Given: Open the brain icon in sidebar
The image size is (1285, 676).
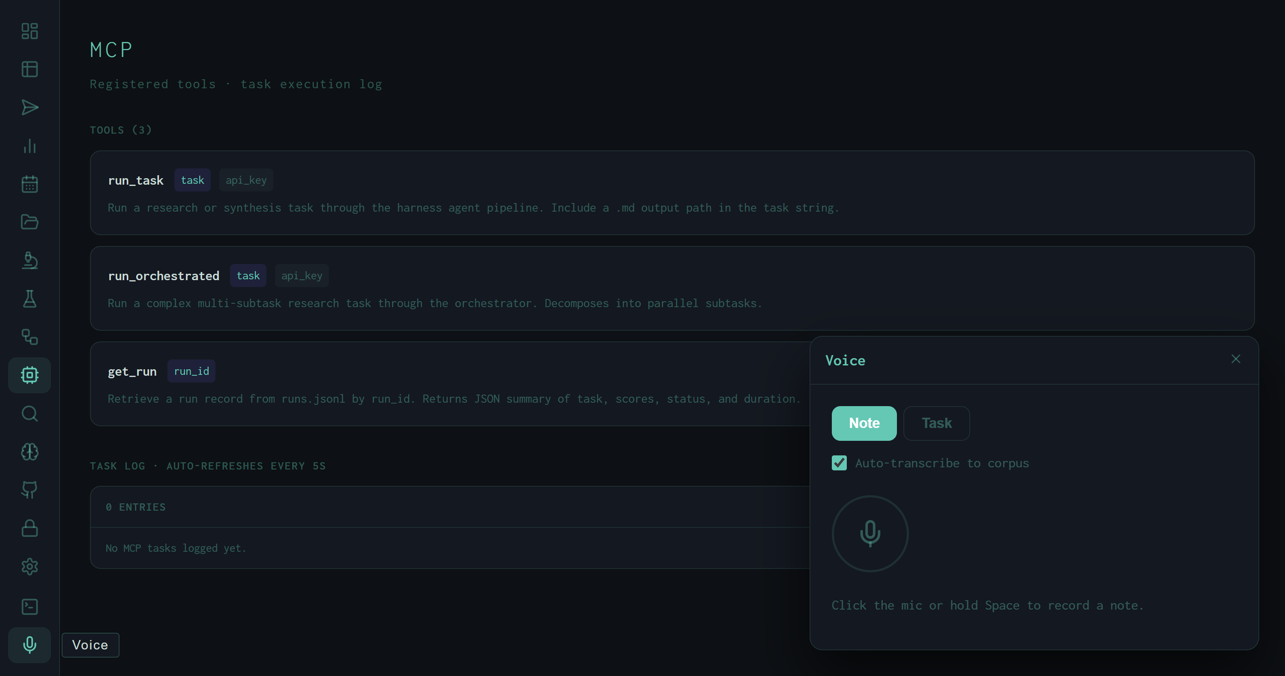Looking at the screenshot, I should (x=30, y=452).
